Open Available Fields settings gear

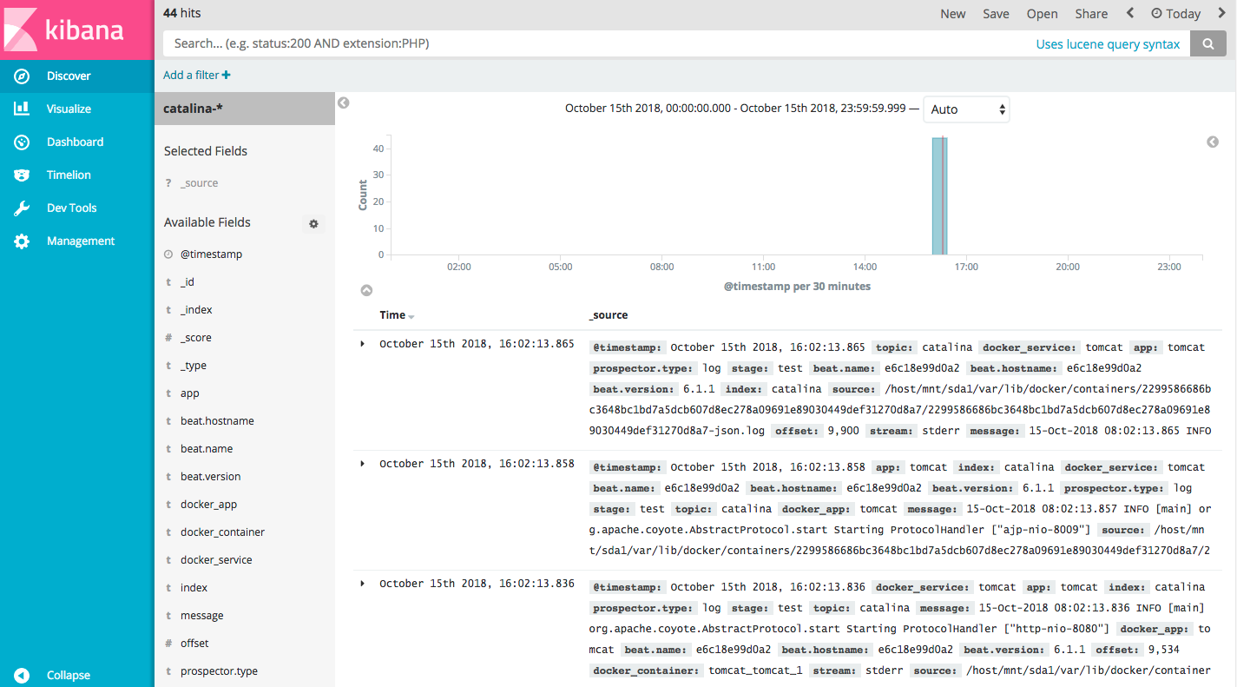pos(313,223)
